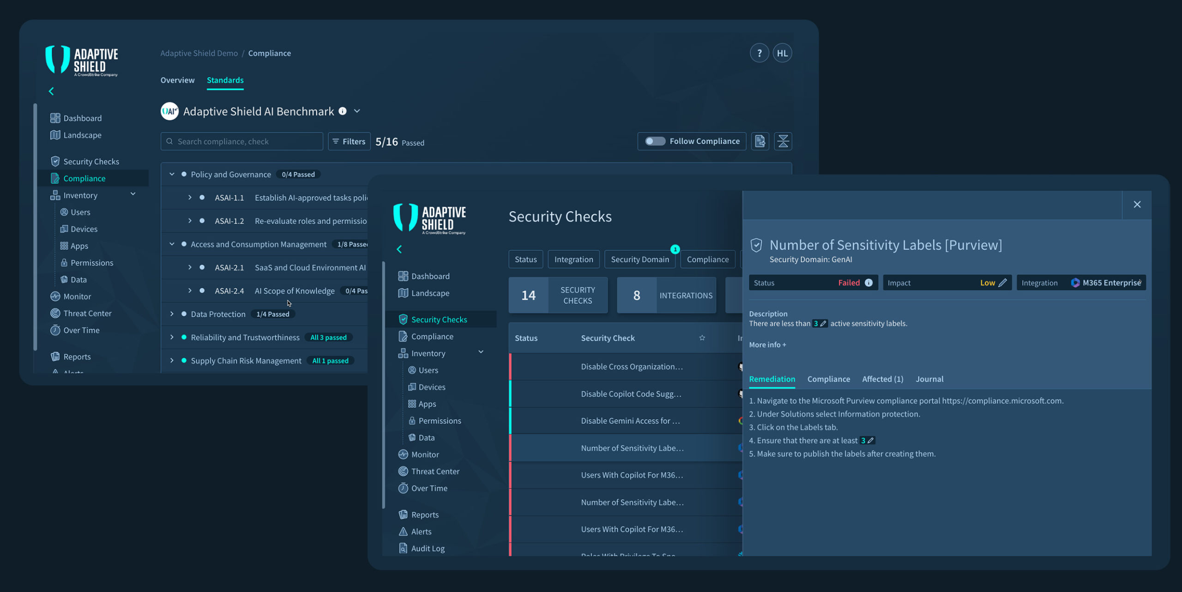Screen dimensions: 1182x592
Task: Click the M365 Enterprise integration field
Action: coord(1081,283)
